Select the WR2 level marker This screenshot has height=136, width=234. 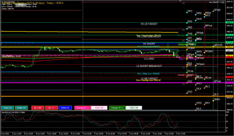point(196,15)
